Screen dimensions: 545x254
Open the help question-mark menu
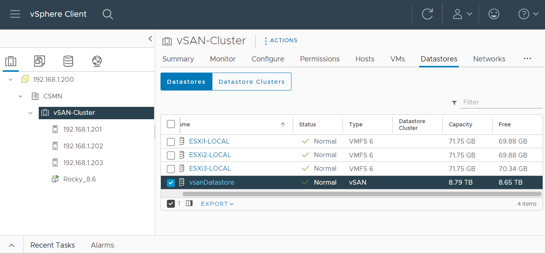tap(529, 14)
